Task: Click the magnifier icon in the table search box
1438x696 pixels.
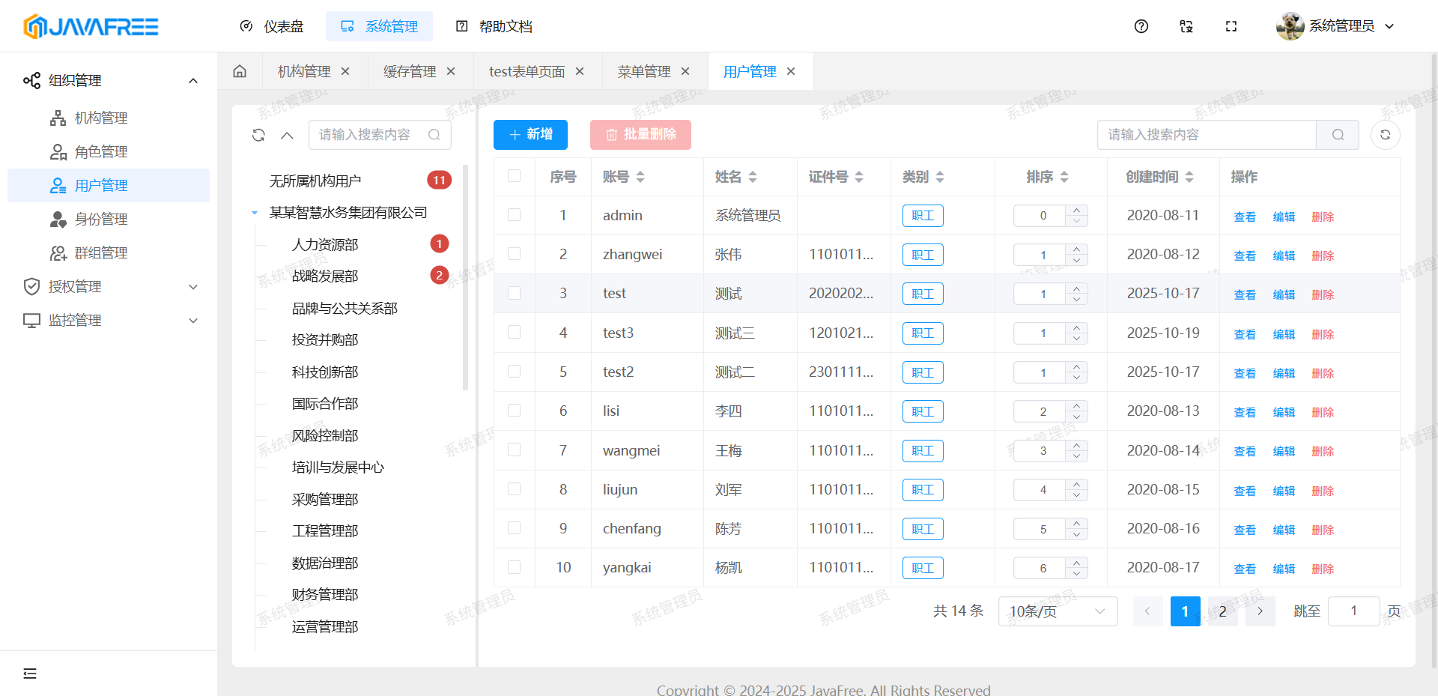Action: [1338, 135]
